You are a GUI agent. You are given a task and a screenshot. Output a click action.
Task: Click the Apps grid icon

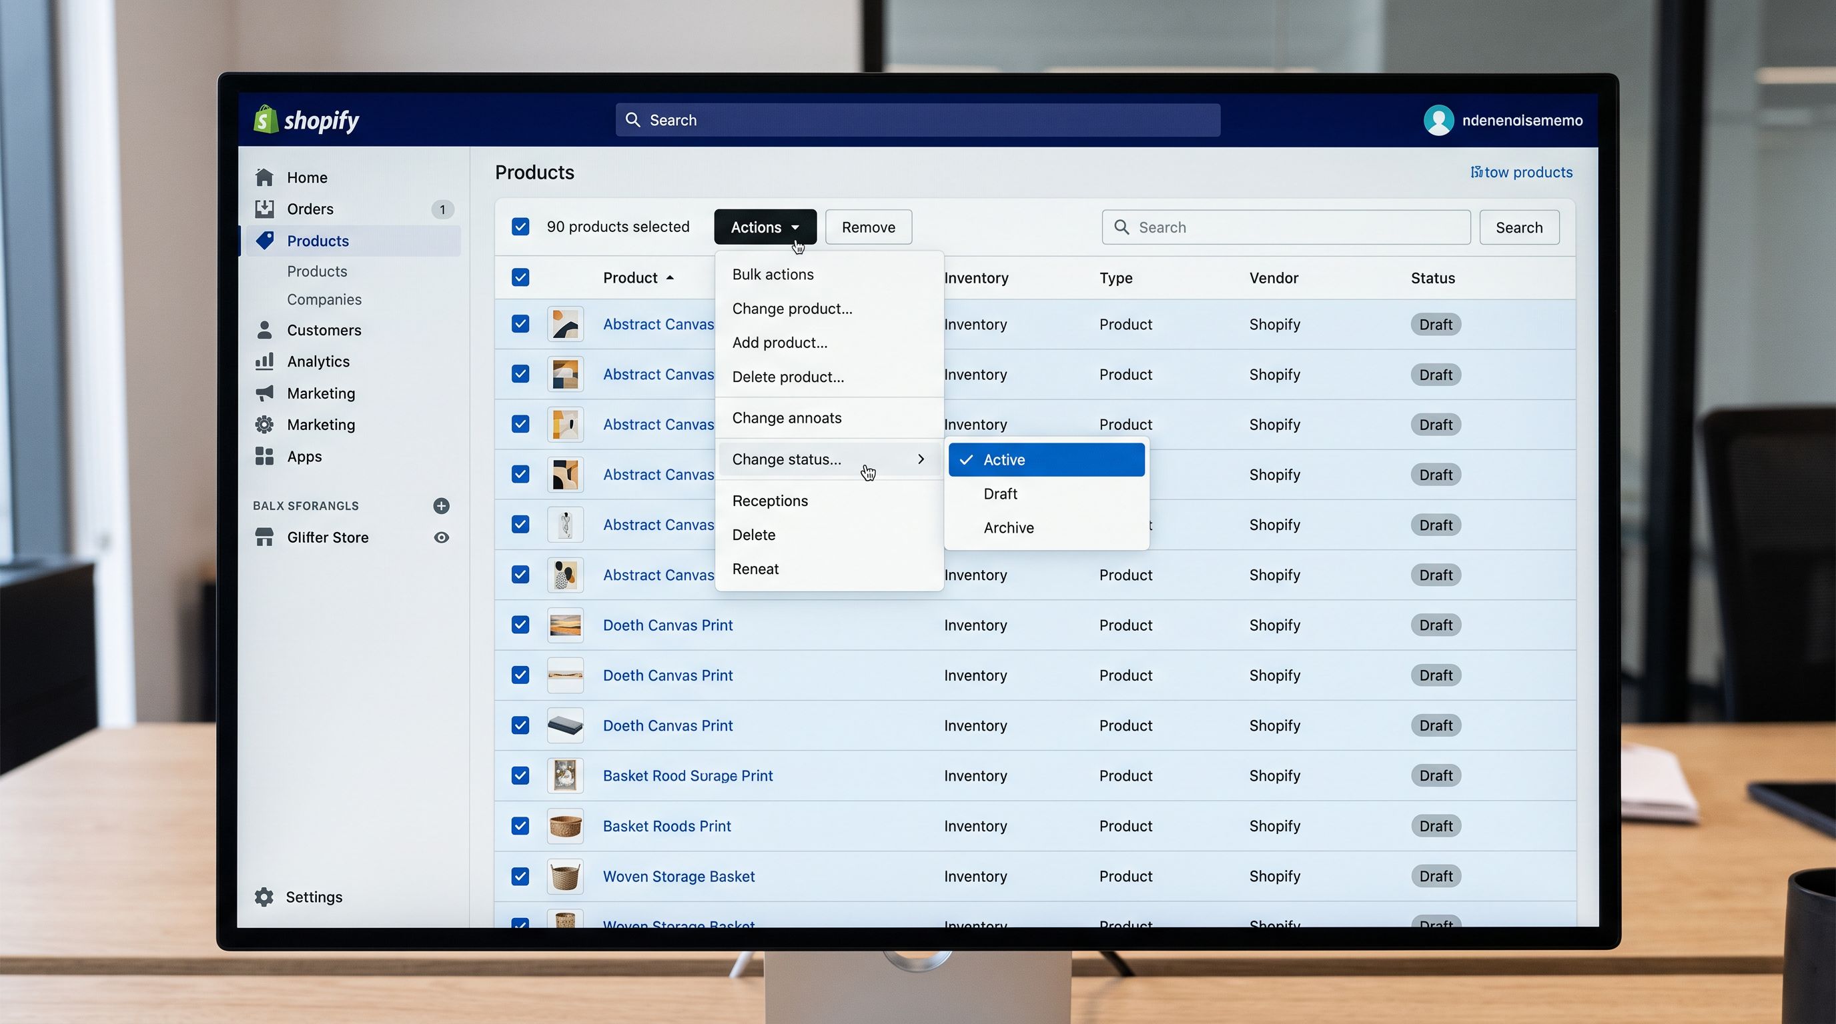264,456
